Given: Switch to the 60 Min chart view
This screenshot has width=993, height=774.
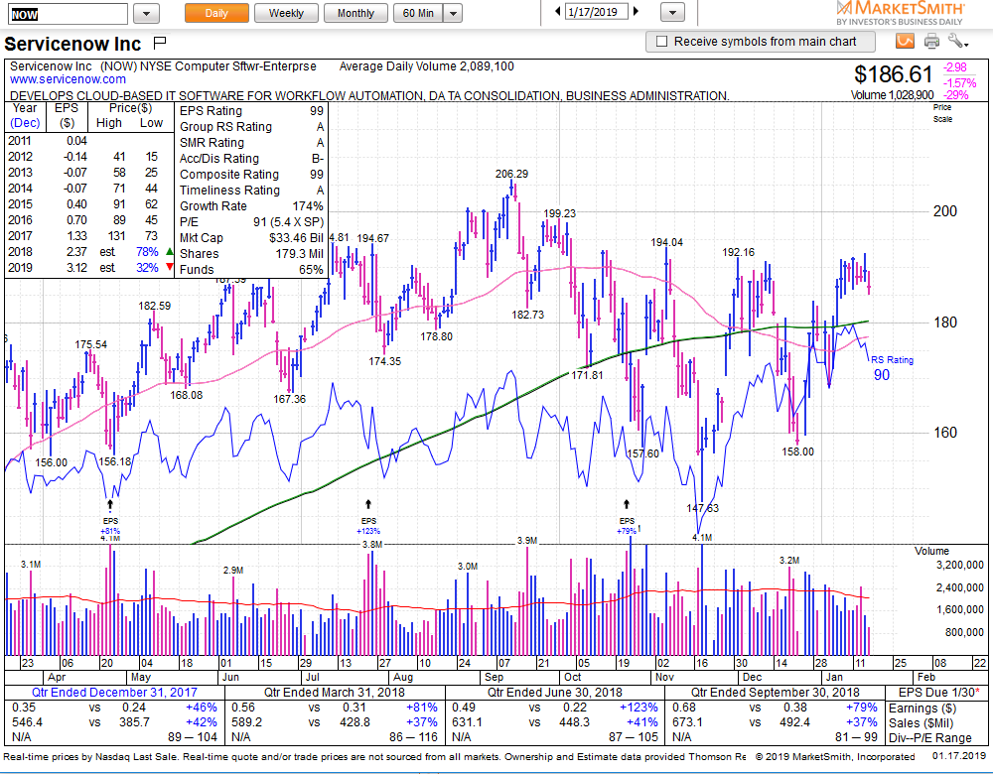Looking at the screenshot, I should click(419, 13).
